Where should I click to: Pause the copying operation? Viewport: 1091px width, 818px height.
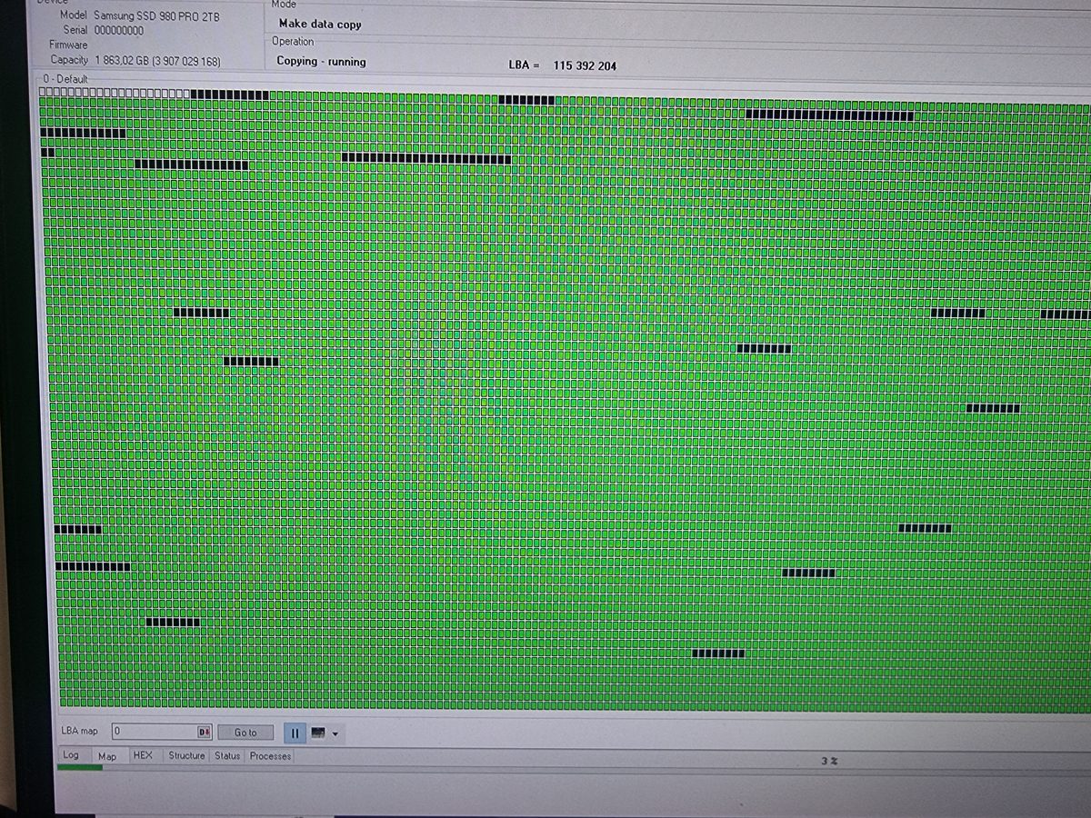(295, 733)
